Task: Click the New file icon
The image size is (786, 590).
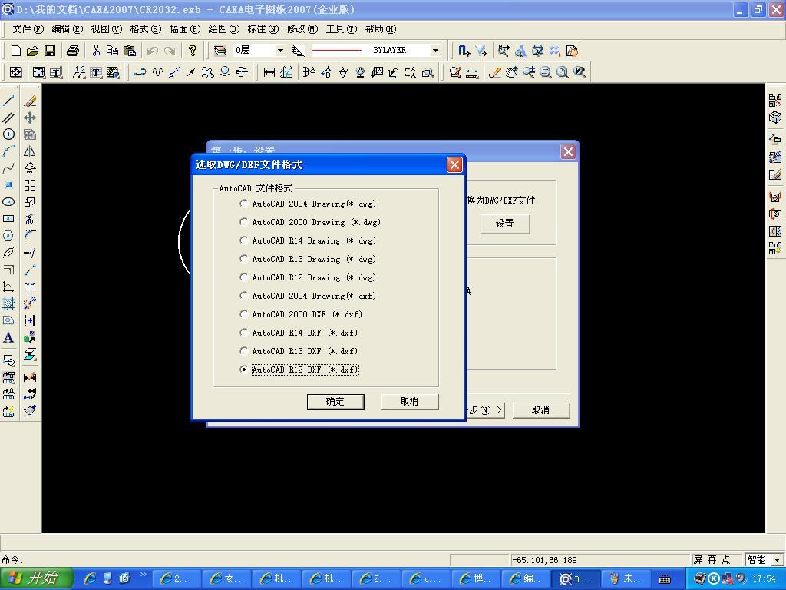Action: coord(15,50)
